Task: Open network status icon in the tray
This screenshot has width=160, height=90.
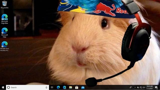Action: point(141,87)
